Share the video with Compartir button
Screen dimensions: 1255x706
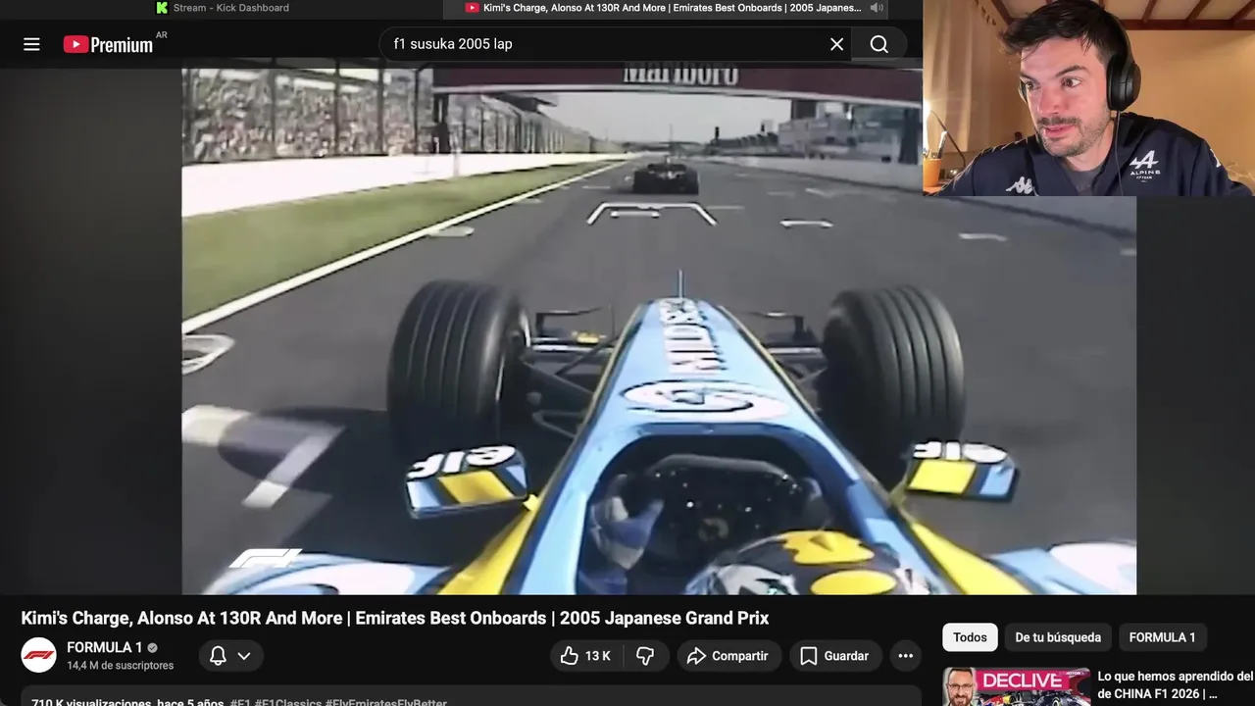[728, 656]
